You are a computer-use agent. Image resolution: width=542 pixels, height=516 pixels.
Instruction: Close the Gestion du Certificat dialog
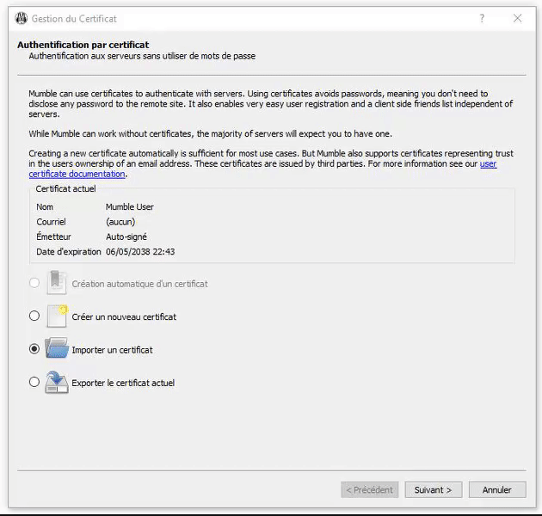click(517, 18)
